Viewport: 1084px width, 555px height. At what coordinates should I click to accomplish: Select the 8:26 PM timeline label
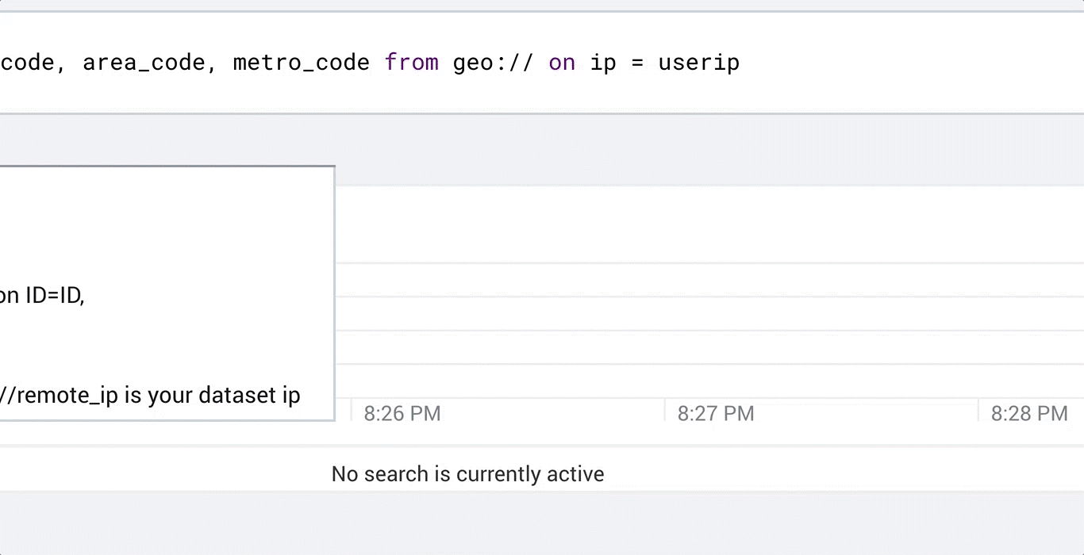click(x=402, y=413)
